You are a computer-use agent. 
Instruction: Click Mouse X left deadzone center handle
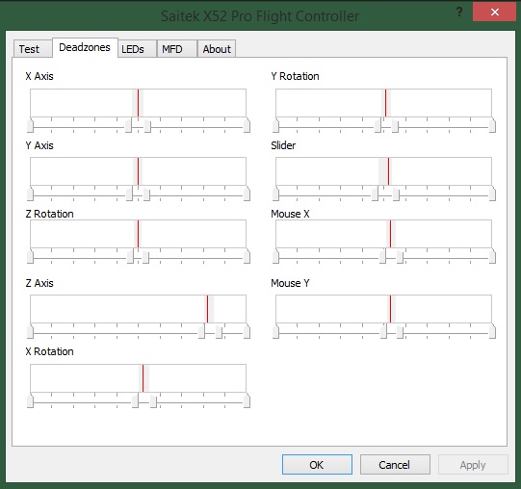coord(382,256)
